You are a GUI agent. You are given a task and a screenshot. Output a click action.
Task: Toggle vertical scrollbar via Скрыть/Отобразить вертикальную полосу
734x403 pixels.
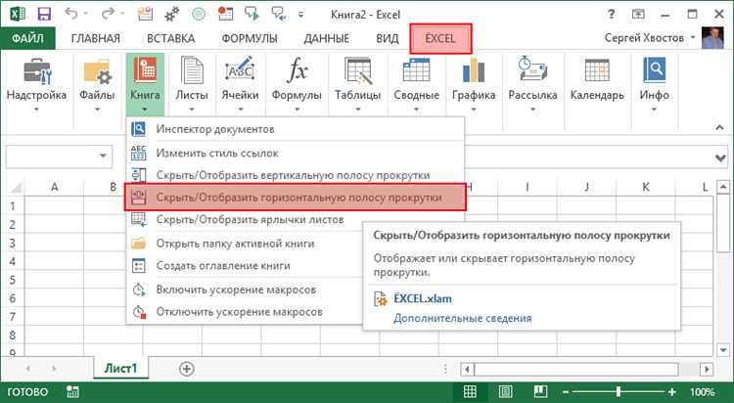point(293,175)
